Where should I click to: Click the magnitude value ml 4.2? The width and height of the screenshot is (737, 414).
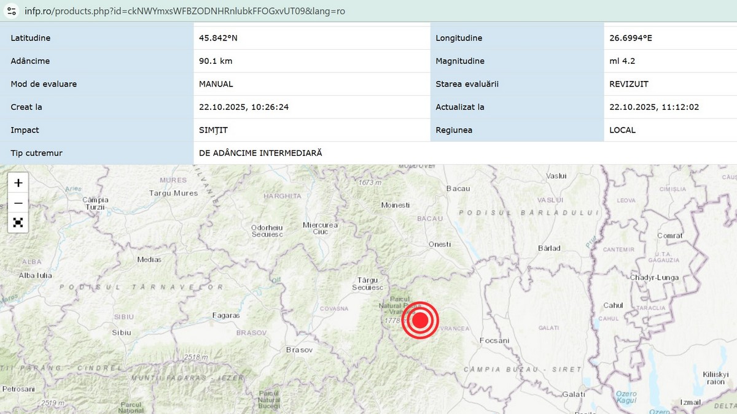point(623,61)
